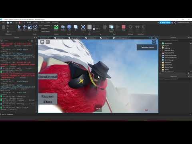This screenshot has height=144, width=192.
Task: Select Lighting service in Explorer
Action: pyautogui.click(x=167, y=48)
